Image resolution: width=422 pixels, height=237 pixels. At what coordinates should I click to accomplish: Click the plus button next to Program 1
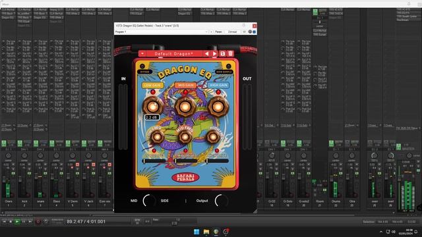pos(211,32)
